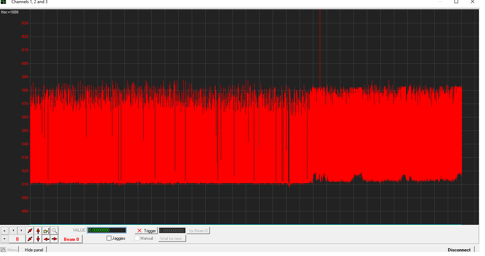Screen dimensions: 485x256
Task: Click the red left arrow icon
Action: point(46,239)
